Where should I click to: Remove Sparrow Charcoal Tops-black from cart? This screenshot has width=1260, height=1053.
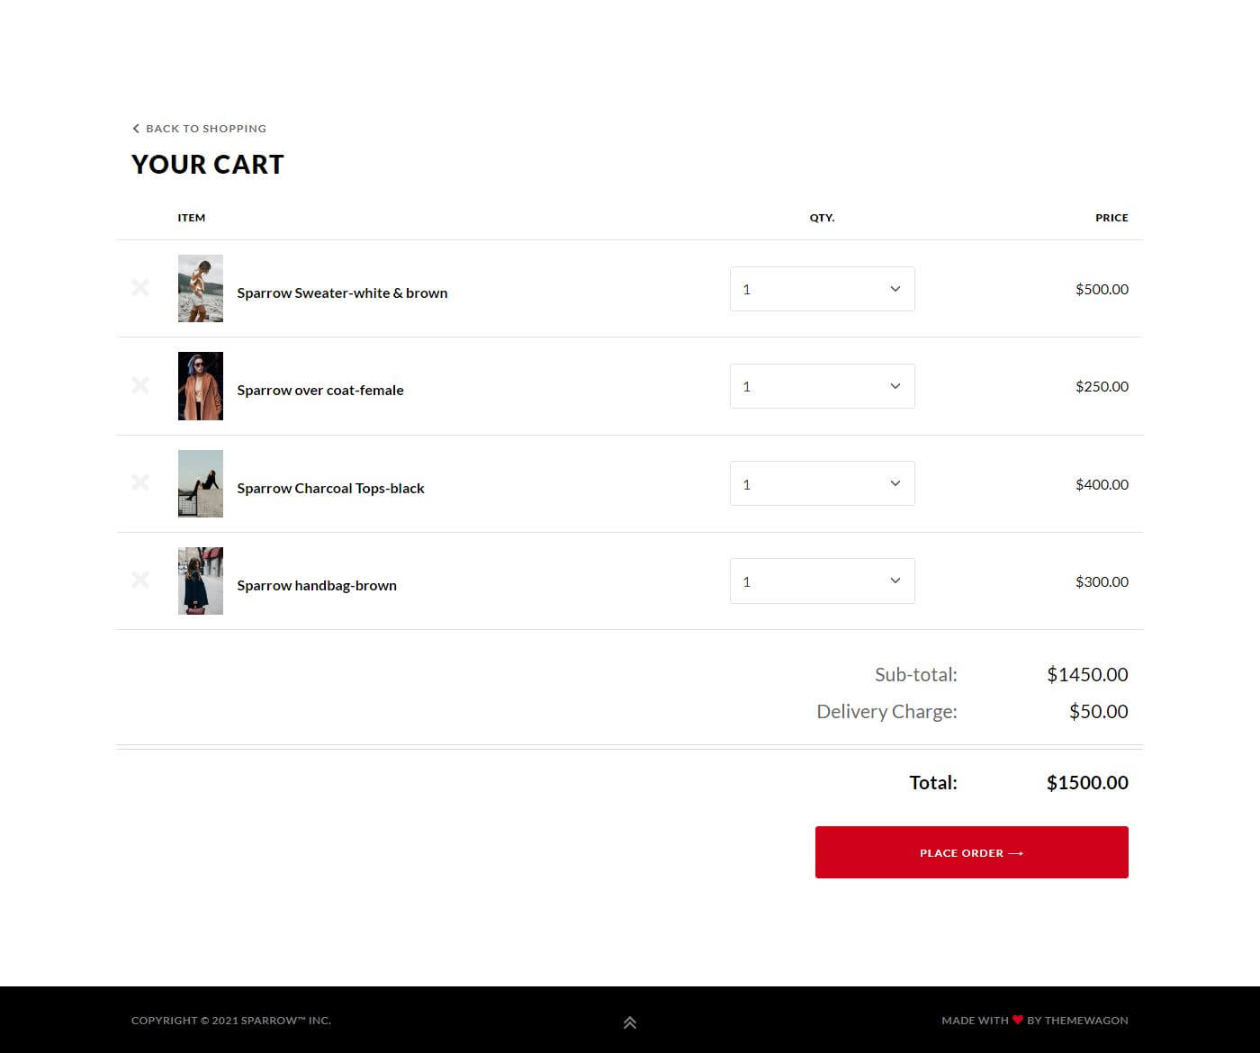[140, 482]
